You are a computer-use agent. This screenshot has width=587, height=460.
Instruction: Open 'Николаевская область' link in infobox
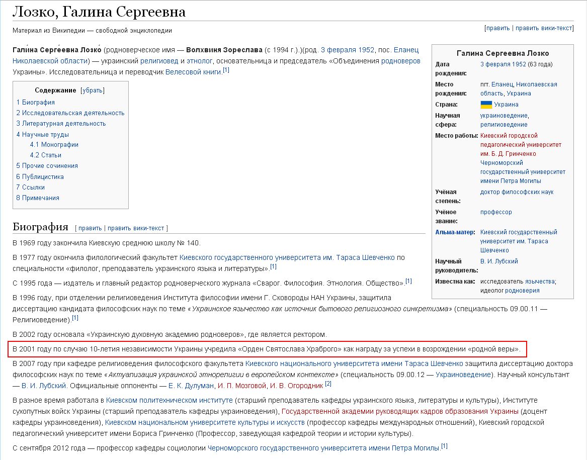pyautogui.click(x=519, y=88)
